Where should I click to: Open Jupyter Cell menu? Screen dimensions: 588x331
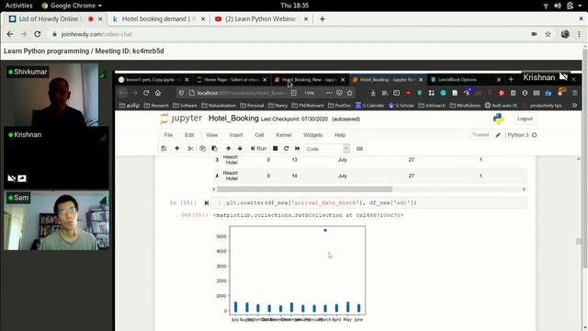[259, 135]
